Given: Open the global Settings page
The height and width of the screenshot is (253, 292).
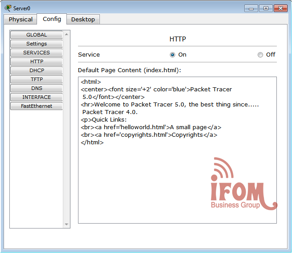Looking at the screenshot, I should point(37,44).
